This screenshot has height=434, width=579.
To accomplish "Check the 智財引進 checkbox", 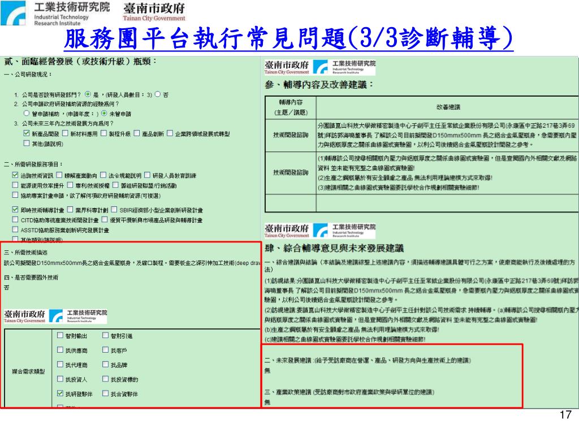I will (106, 335).
